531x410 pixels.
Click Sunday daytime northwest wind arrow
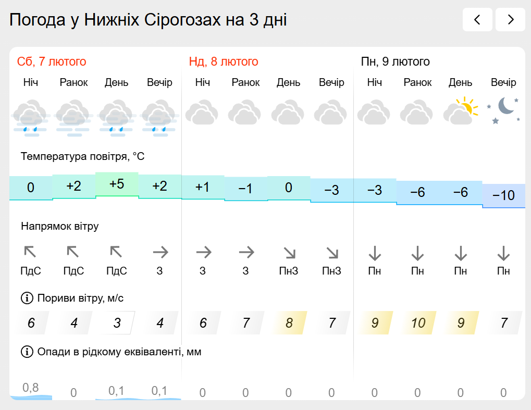pos(289,253)
